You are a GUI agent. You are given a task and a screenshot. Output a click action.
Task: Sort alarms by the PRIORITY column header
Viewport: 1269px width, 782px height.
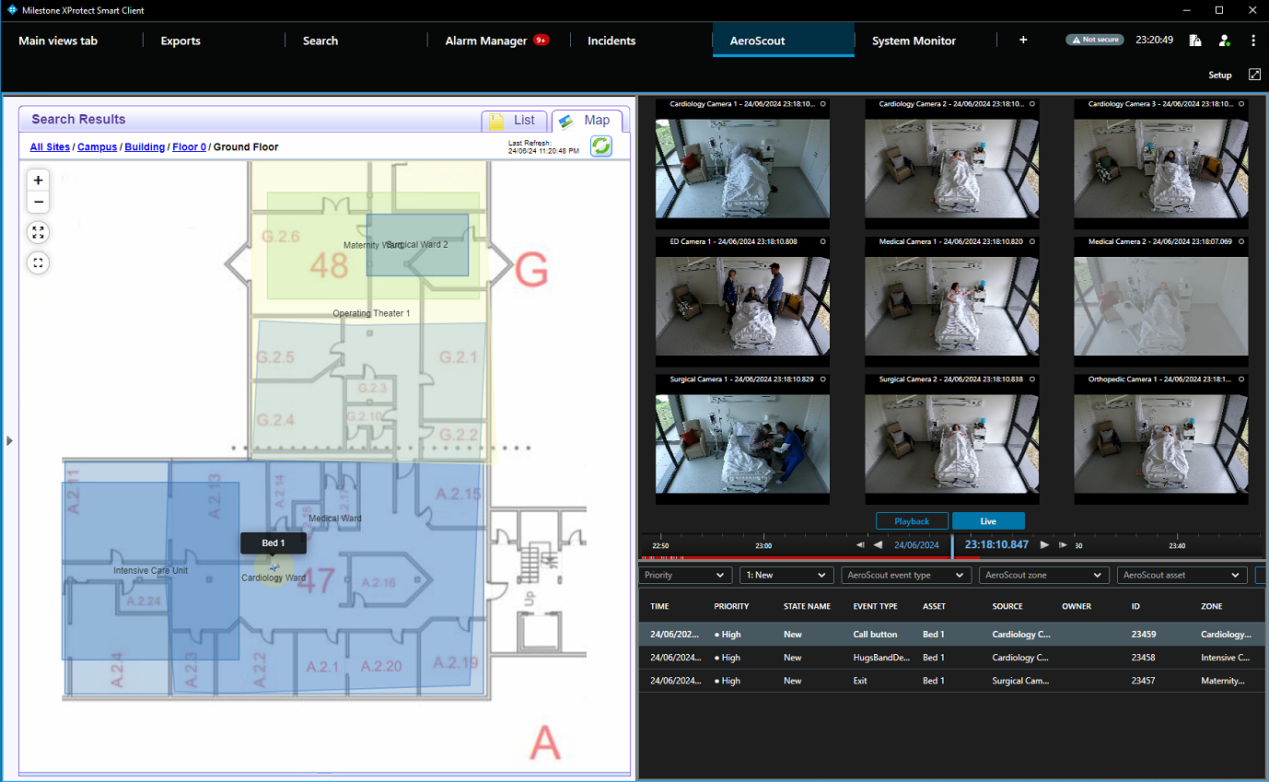click(731, 607)
